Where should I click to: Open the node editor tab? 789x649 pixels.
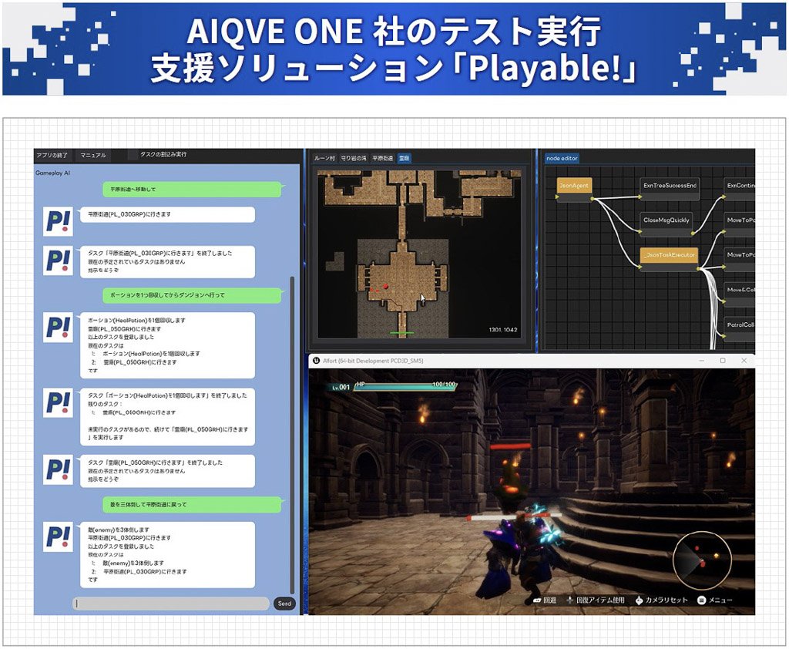coord(562,158)
